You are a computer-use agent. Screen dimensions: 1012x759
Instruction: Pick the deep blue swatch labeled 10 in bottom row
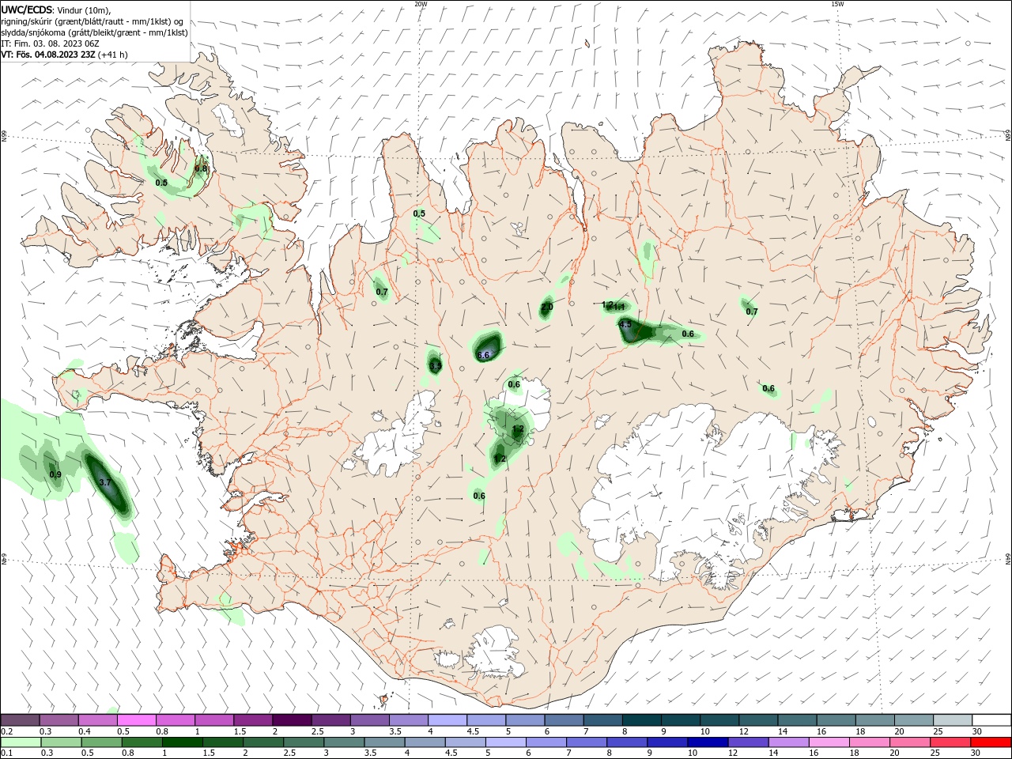point(708,742)
